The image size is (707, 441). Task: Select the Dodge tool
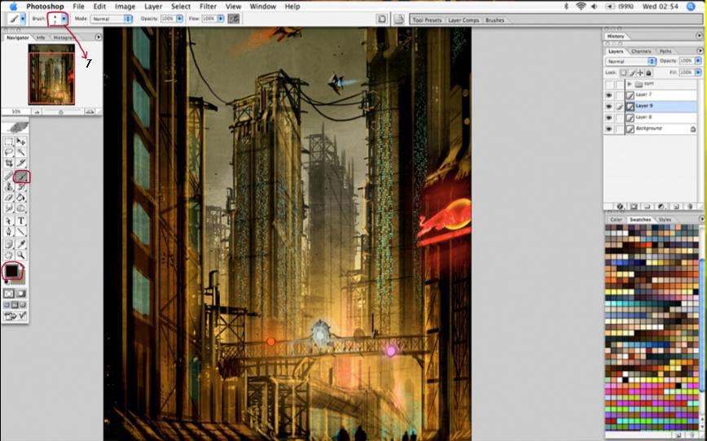21,208
